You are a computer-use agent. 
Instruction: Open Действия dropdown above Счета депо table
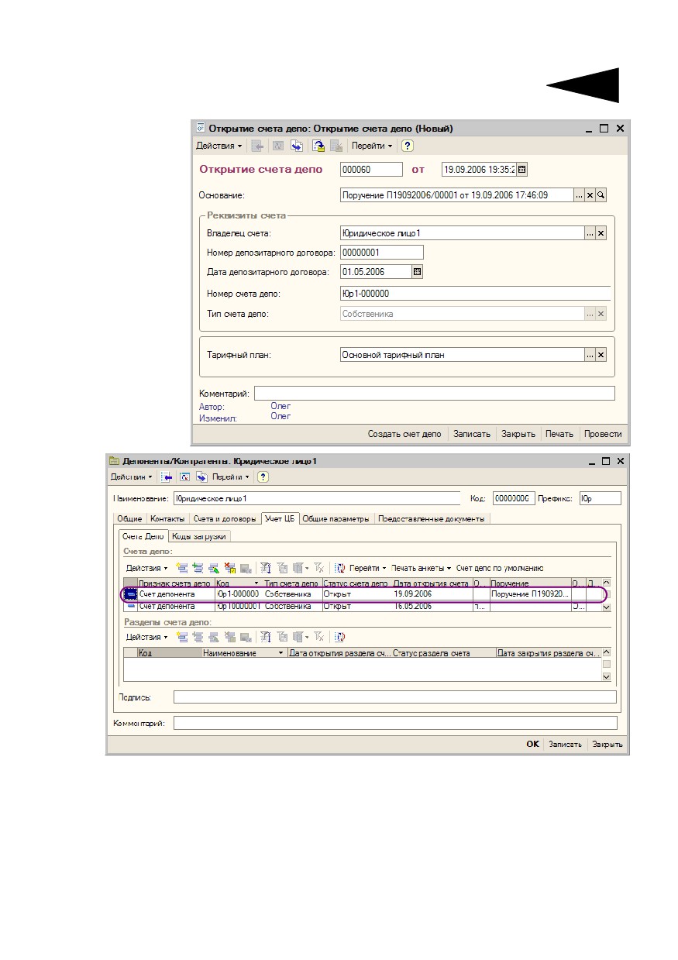pyautogui.click(x=147, y=568)
